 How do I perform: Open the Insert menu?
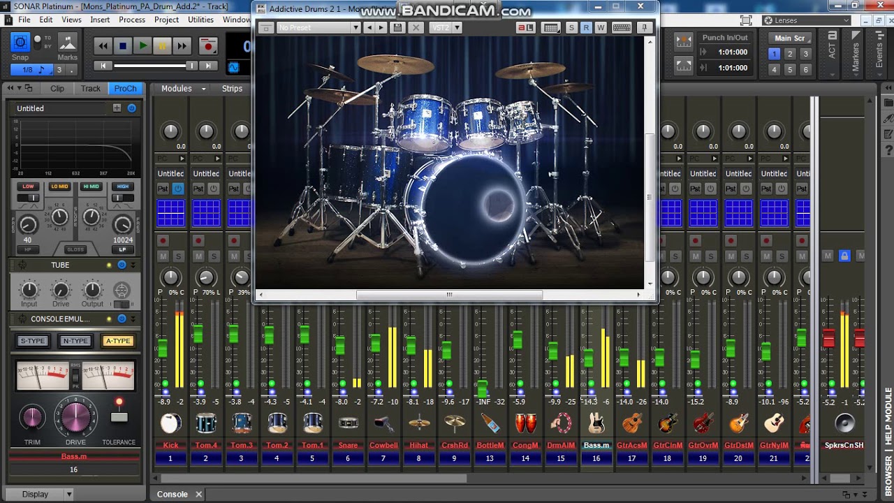point(100,20)
